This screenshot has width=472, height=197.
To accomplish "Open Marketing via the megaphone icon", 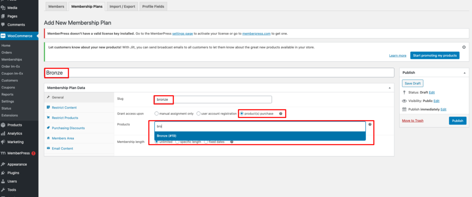I will 3,142.
